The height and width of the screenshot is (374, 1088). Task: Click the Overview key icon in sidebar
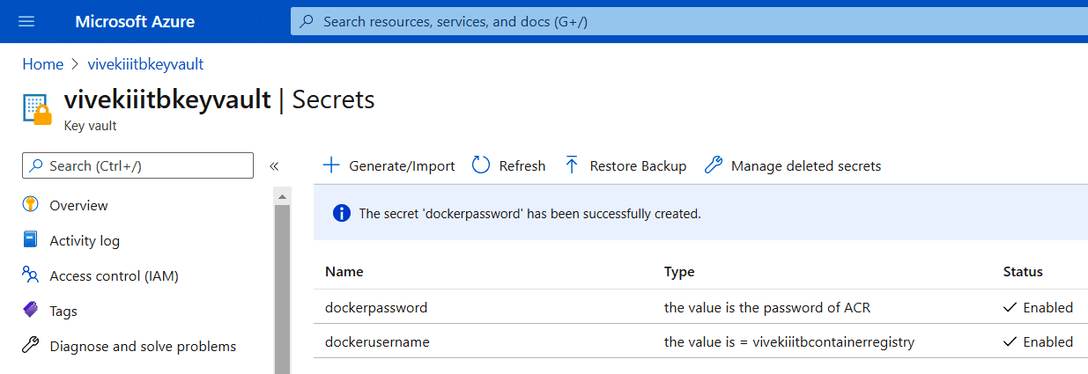(x=31, y=205)
